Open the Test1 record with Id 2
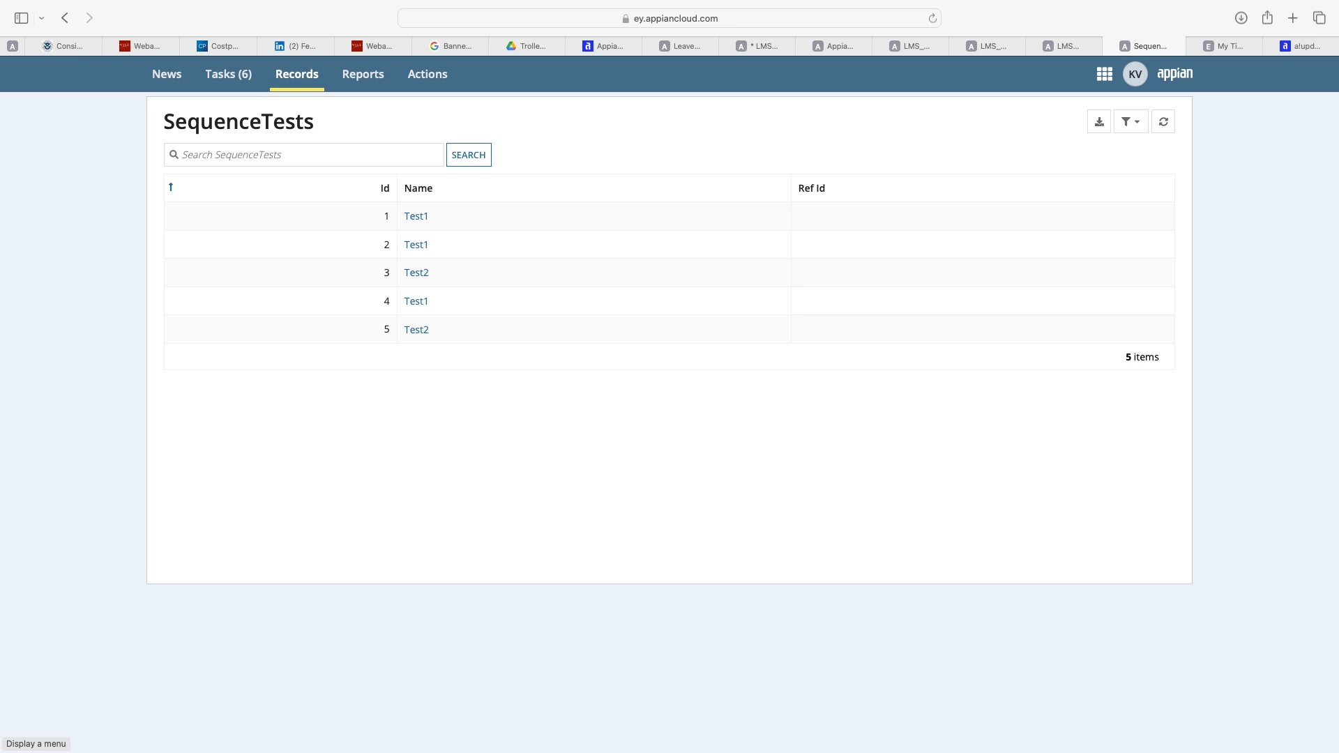Viewport: 1339px width, 753px height. tap(416, 245)
